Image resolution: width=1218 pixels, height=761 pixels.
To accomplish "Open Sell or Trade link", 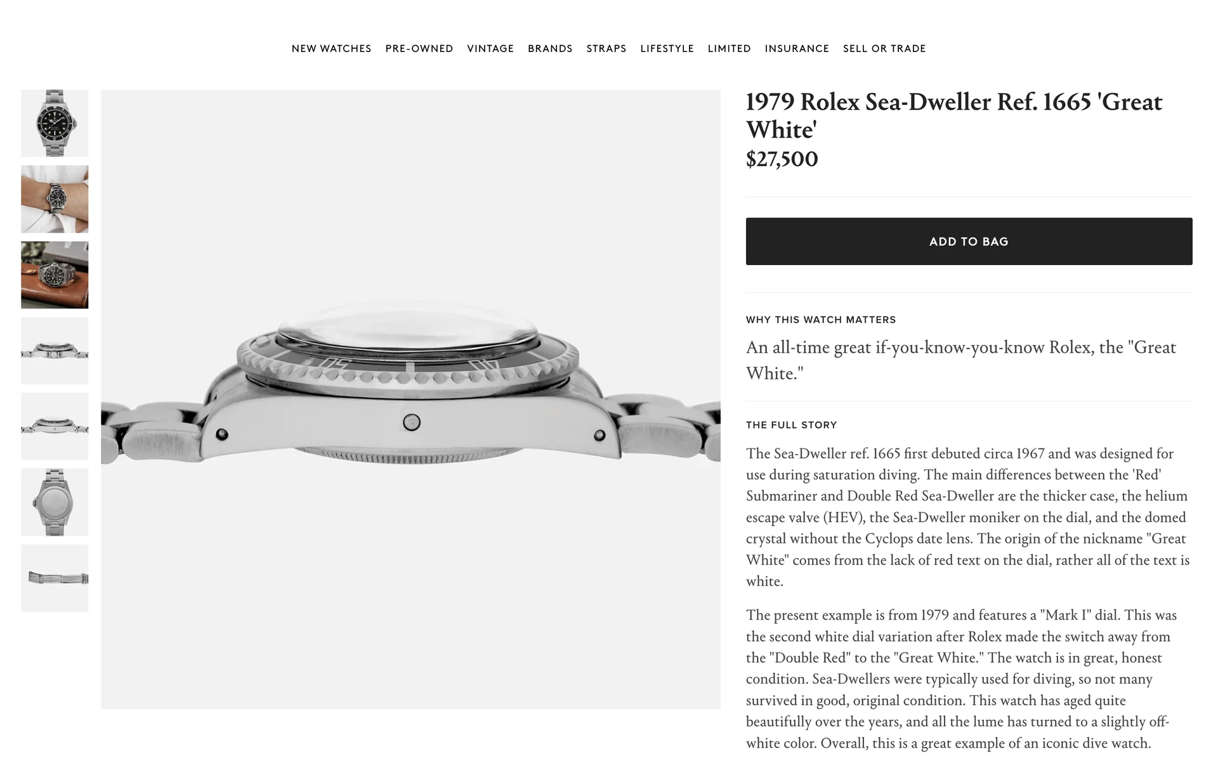I will [884, 49].
